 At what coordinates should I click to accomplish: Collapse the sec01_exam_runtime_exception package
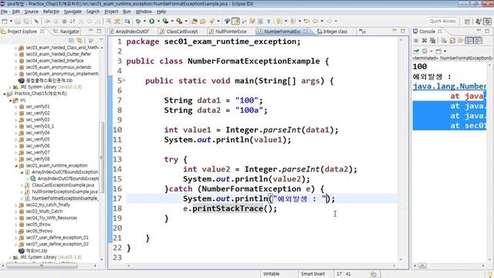pos(16,165)
